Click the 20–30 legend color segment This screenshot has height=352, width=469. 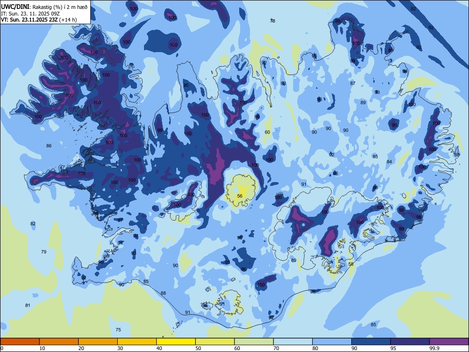(x=98, y=342)
